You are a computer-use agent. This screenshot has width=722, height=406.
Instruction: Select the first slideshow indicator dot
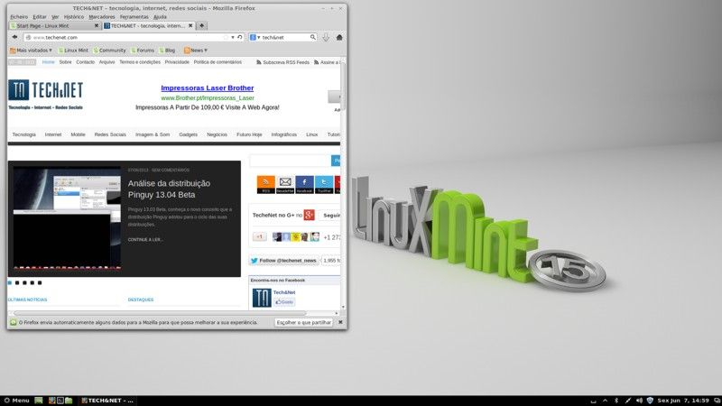pos(11,282)
